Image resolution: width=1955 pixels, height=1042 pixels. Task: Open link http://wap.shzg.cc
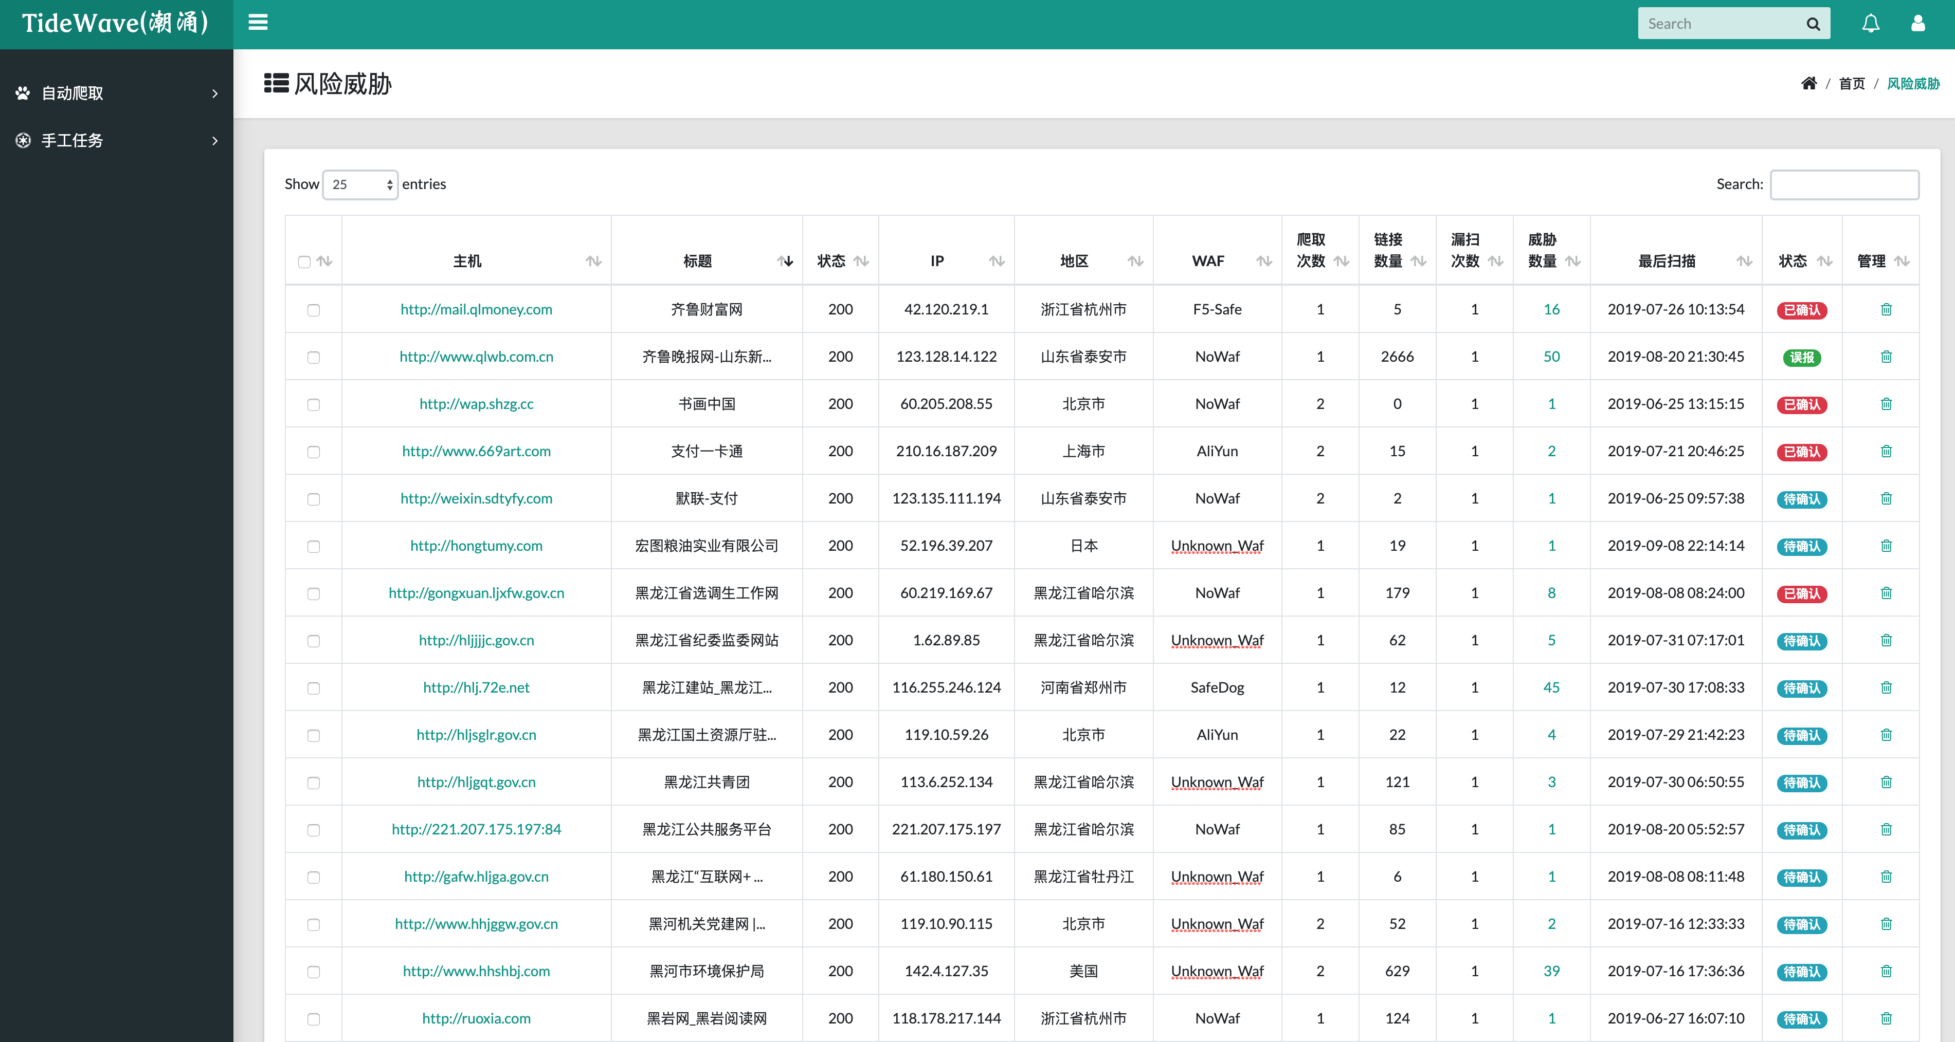tap(476, 404)
